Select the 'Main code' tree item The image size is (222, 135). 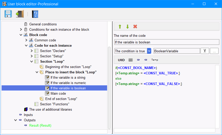tap(58, 94)
